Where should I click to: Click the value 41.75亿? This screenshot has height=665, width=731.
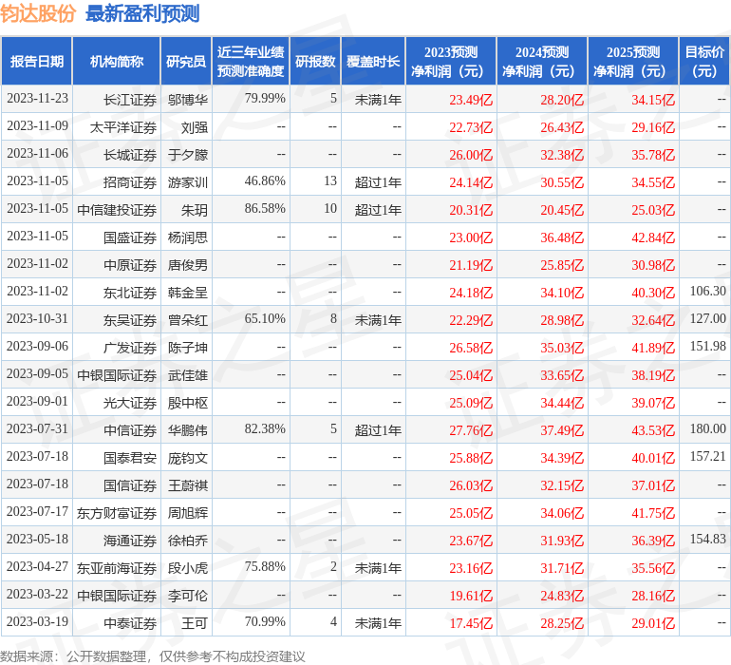(653, 512)
